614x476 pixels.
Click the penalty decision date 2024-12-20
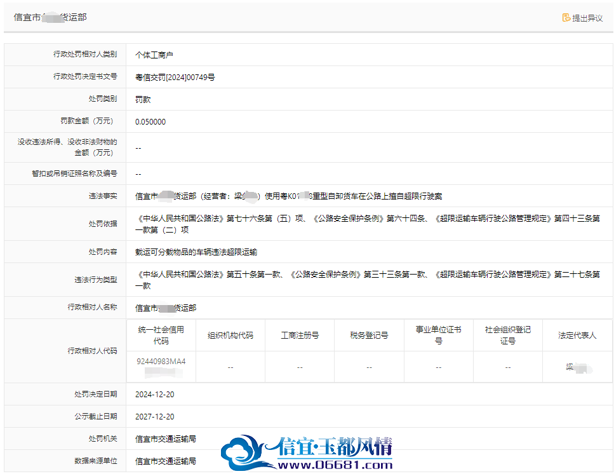tap(155, 395)
